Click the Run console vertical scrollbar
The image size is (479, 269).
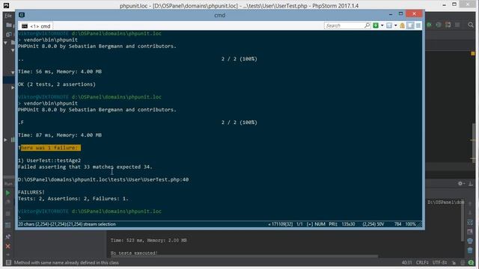coord(463,220)
